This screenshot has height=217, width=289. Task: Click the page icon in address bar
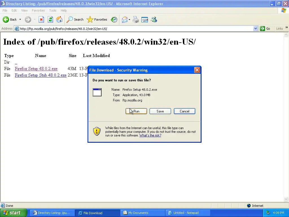click(17, 29)
